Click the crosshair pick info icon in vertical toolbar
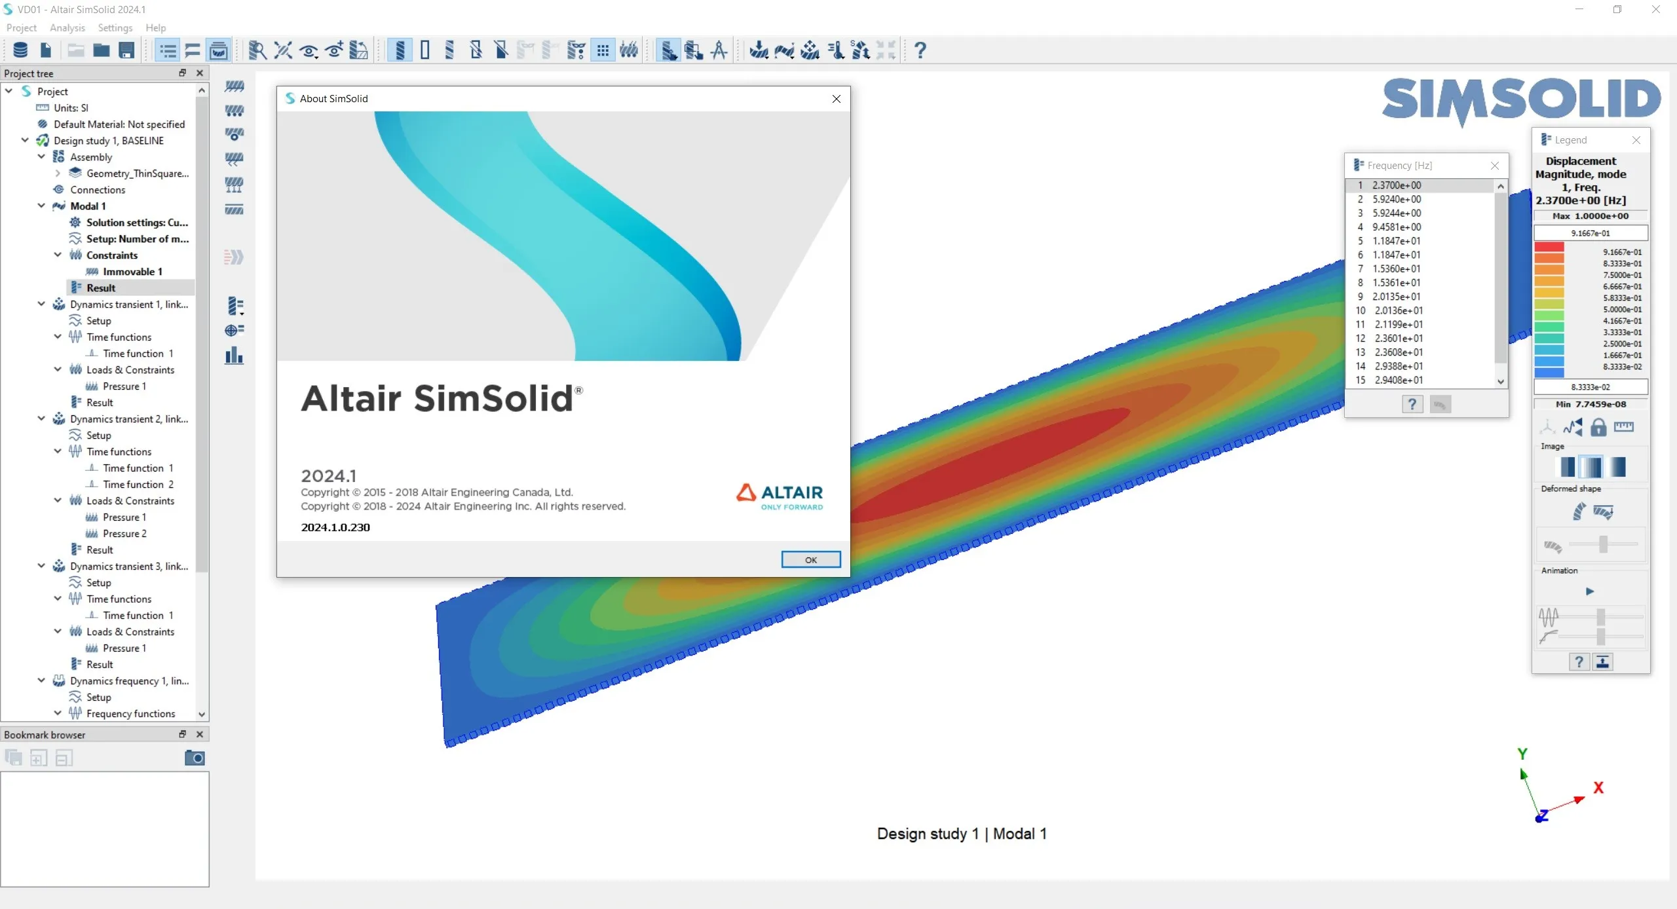This screenshot has height=909, width=1677. [234, 330]
